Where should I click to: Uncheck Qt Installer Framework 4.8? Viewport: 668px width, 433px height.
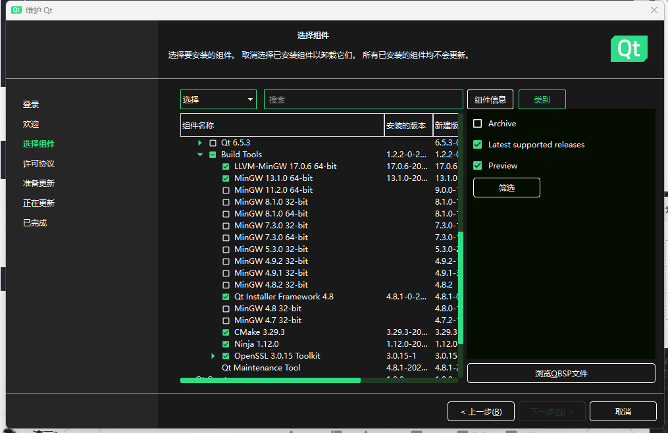[226, 297]
